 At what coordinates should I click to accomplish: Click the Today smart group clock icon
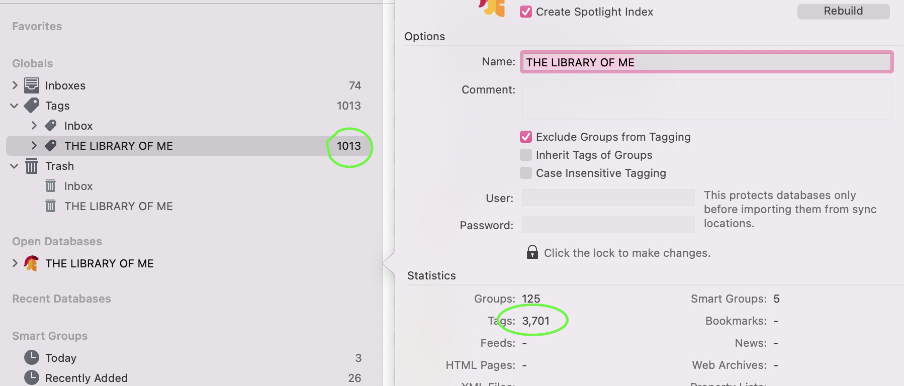coord(32,357)
